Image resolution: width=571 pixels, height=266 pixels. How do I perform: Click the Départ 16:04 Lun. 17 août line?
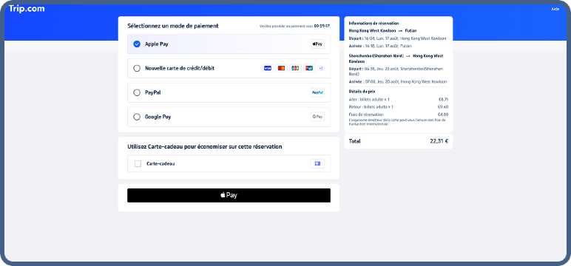tap(397, 38)
